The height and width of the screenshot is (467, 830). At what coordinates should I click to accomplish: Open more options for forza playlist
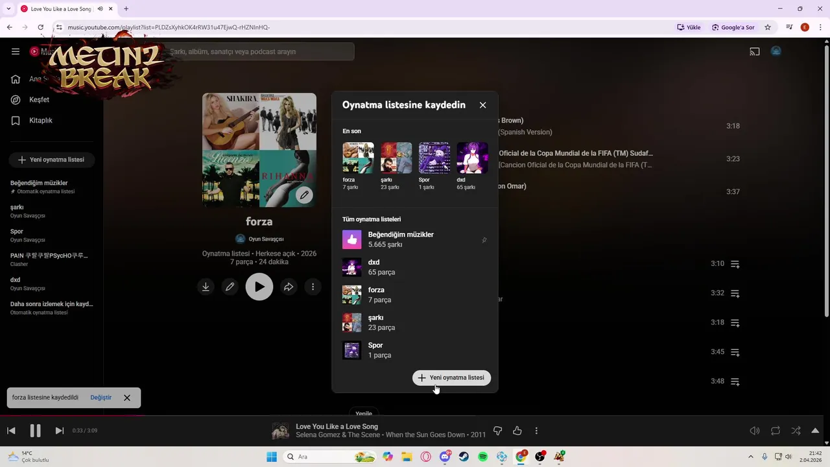click(313, 287)
